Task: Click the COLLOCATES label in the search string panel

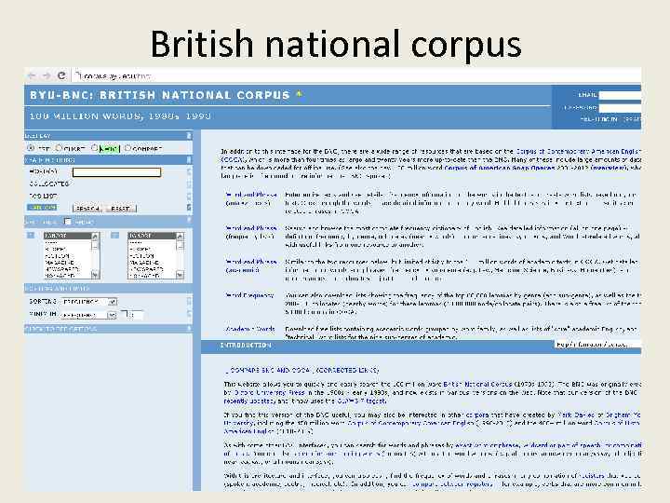Action: coord(48,184)
